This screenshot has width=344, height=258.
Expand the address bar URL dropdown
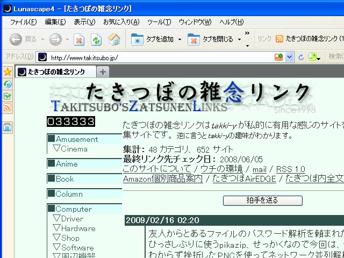[x=290, y=57]
